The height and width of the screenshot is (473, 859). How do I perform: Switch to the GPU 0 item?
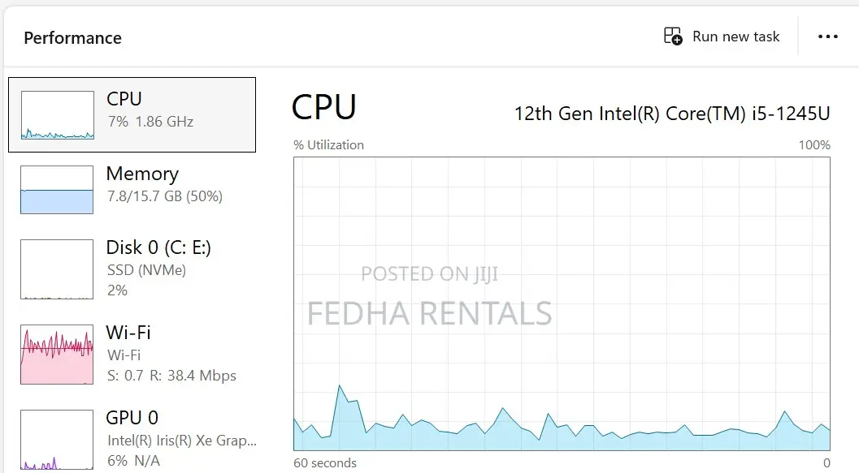[132, 440]
